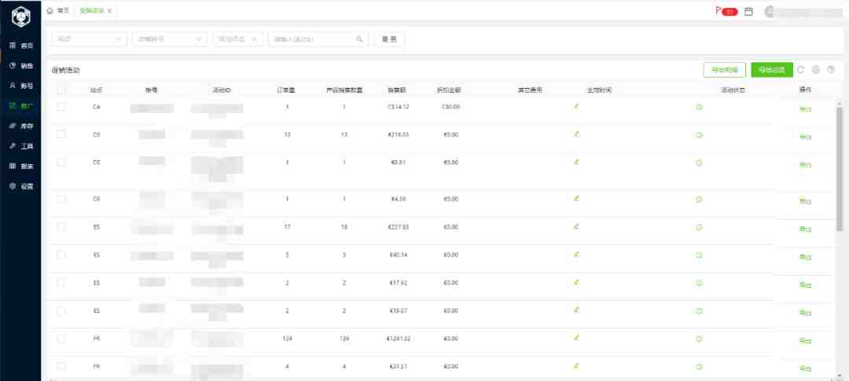Open 工具 in the left sidebar
849x381 pixels.
(22, 146)
